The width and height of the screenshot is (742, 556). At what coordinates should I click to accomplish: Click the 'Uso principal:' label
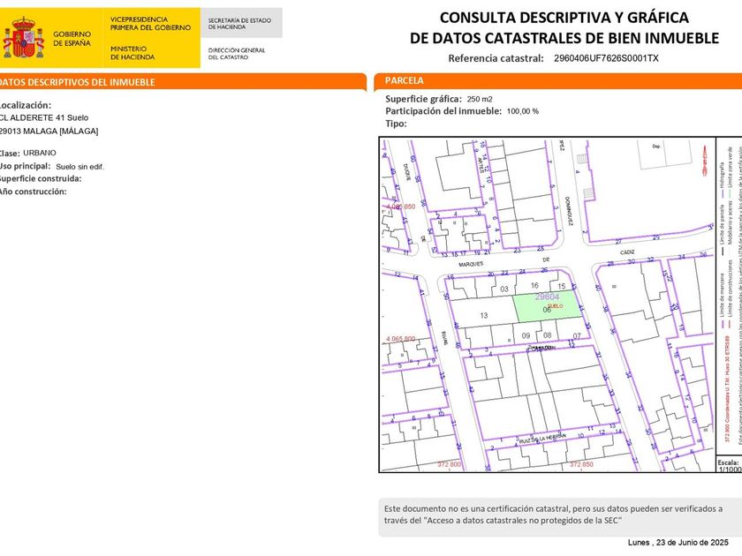click(x=25, y=166)
